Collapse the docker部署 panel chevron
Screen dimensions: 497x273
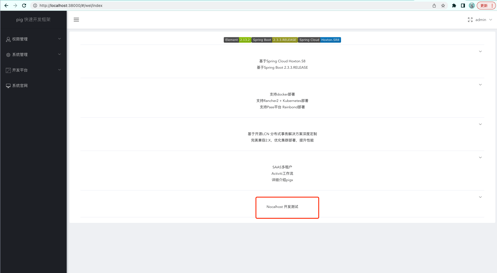[480, 85]
